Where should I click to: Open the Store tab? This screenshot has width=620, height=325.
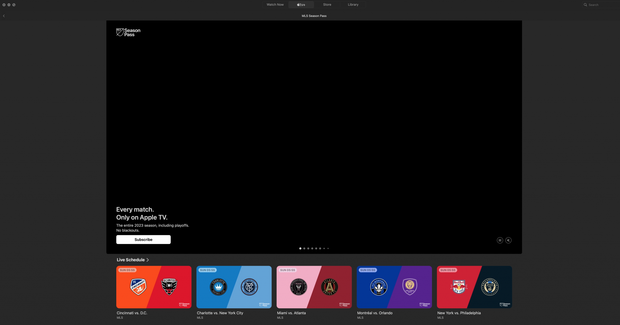(327, 5)
